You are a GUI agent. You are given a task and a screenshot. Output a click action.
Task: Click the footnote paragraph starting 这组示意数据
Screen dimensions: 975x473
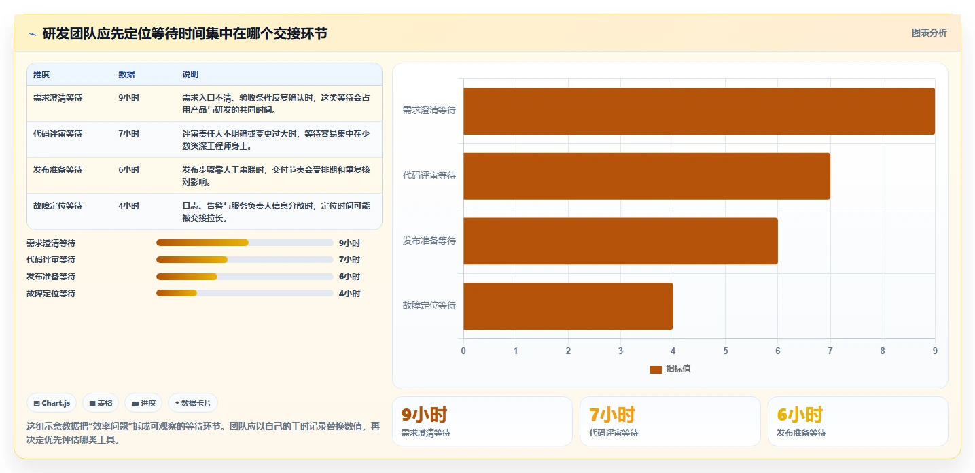(203, 433)
